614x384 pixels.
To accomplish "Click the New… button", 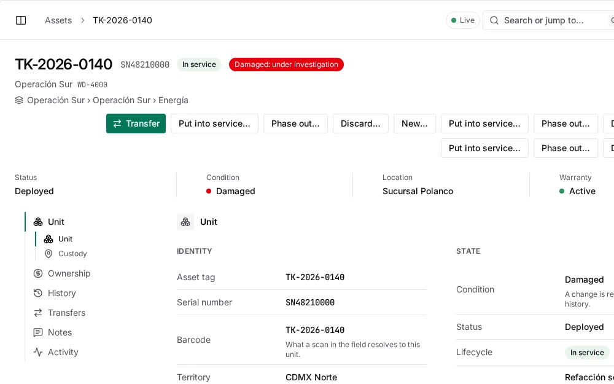I will (x=414, y=123).
